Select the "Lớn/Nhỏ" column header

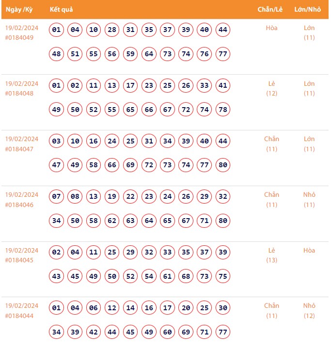[308, 10]
